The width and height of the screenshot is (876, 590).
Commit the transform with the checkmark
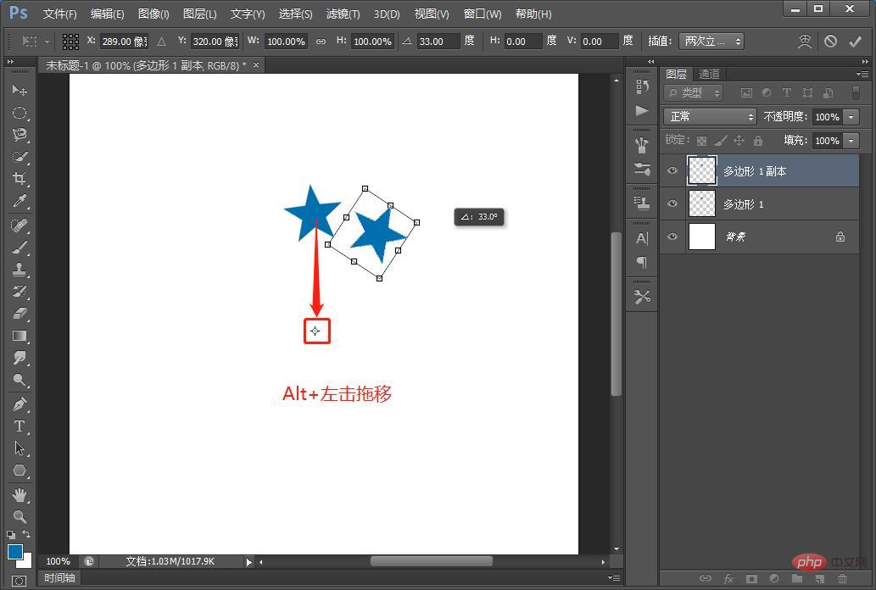(855, 42)
